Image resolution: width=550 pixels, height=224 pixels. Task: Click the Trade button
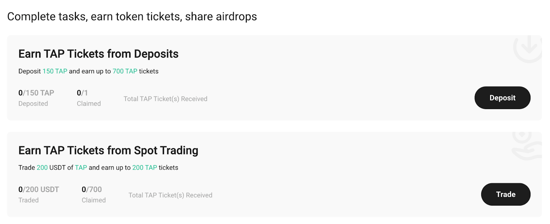click(506, 194)
